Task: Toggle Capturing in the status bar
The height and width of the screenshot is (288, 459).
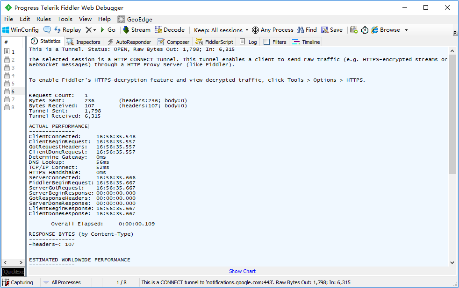Action: pyautogui.click(x=18, y=282)
